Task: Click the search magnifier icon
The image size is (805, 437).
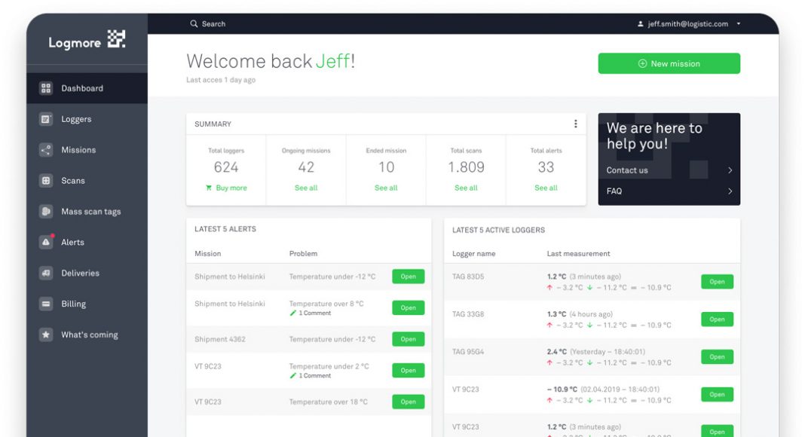Action: [x=194, y=23]
